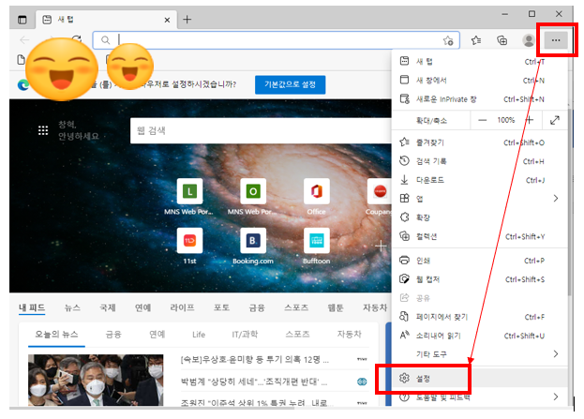Select the 오늘의 뉴스 sub-tab
The image size is (584, 419).
56,334
